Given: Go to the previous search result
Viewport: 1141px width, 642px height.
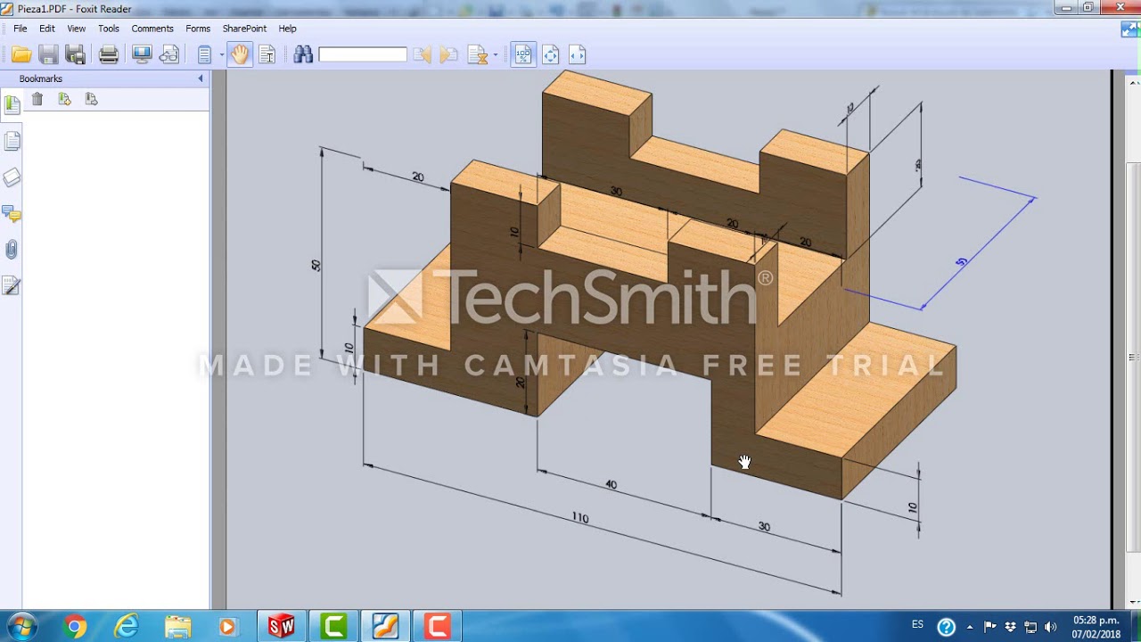Looking at the screenshot, I should (x=423, y=55).
